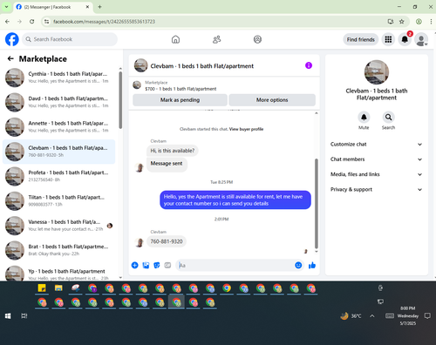Open the account profile avatar menu
The width and height of the screenshot is (436, 345).
click(x=421, y=39)
